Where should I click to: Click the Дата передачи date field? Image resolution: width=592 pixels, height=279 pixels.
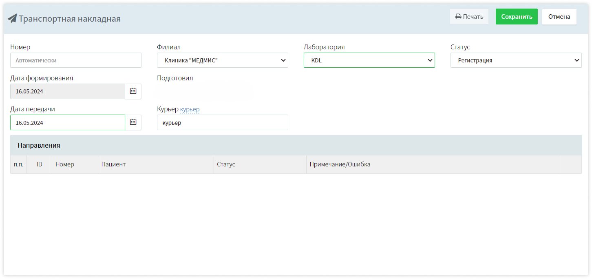(x=67, y=122)
